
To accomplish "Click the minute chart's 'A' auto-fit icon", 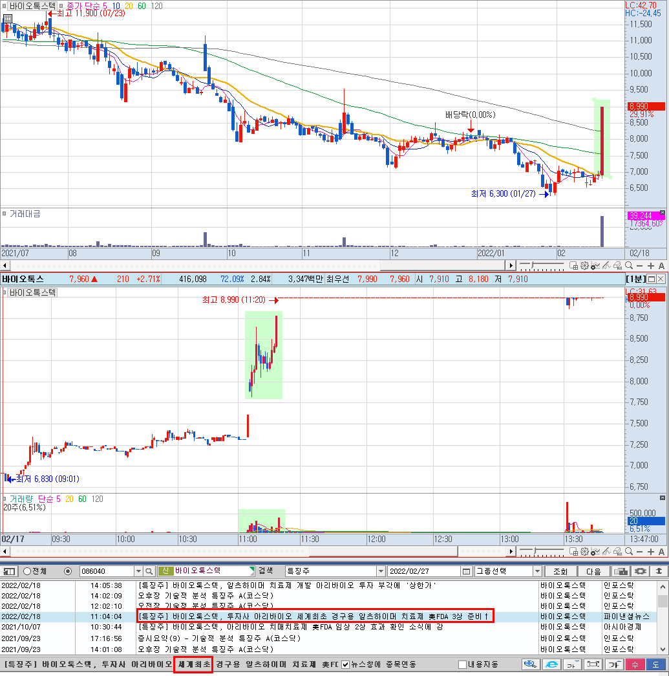I will [662, 551].
